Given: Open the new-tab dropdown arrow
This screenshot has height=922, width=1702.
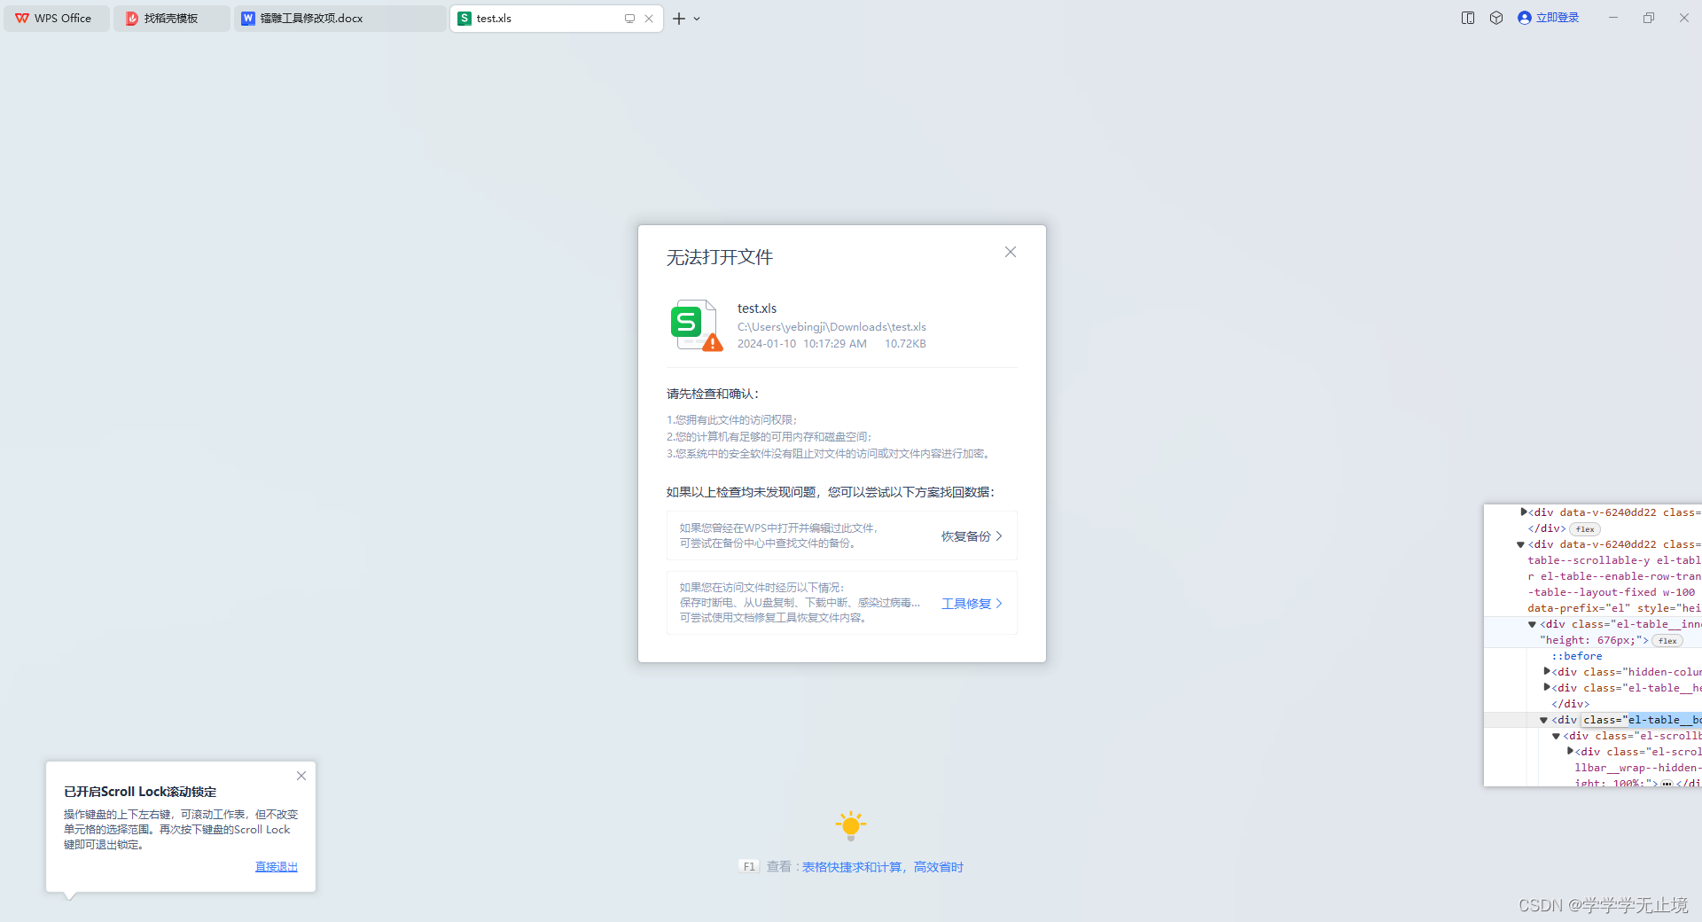Looking at the screenshot, I should tap(697, 19).
